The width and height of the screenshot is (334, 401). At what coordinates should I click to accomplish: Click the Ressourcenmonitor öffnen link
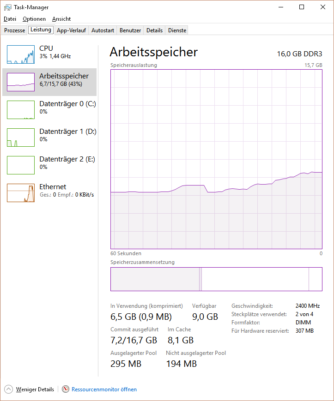pyautogui.click(x=104, y=389)
